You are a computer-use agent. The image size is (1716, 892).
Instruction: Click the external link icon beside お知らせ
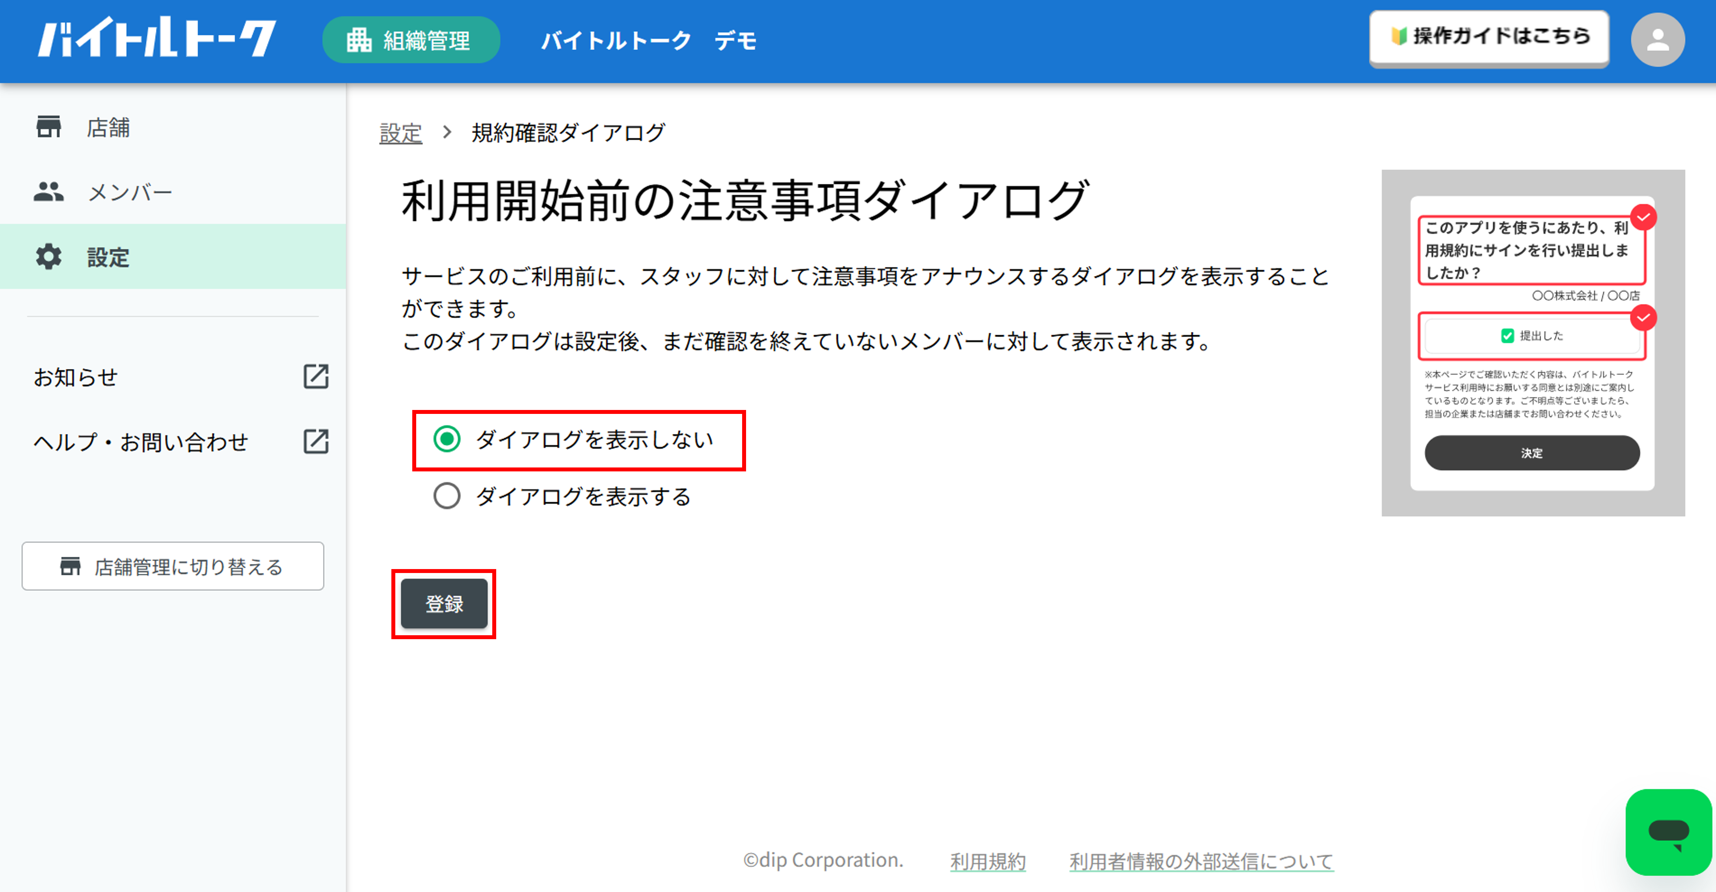316,376
